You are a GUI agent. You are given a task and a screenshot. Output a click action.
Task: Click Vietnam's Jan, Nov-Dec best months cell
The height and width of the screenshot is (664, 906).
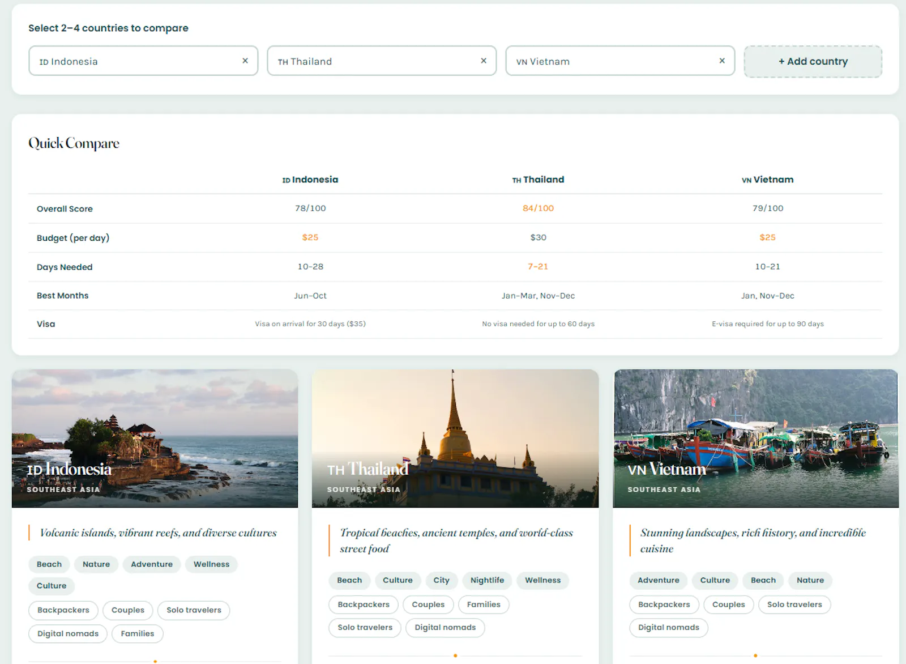coord(768,296)
